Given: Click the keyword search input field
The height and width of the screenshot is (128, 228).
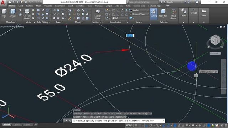Looking at the screenshot, I should coord(143,2).
